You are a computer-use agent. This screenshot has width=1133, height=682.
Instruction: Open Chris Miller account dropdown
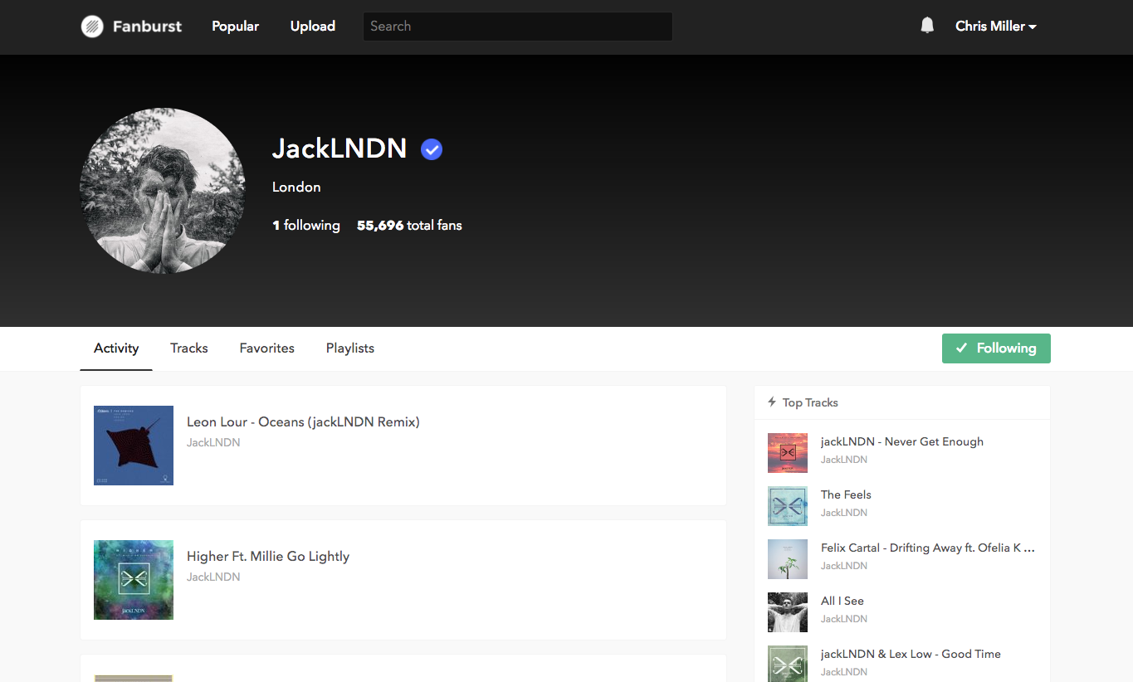click(x=995, y=27)
